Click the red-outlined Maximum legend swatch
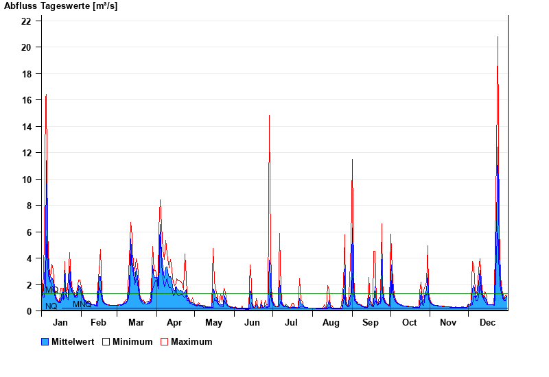 click(165, 341)
